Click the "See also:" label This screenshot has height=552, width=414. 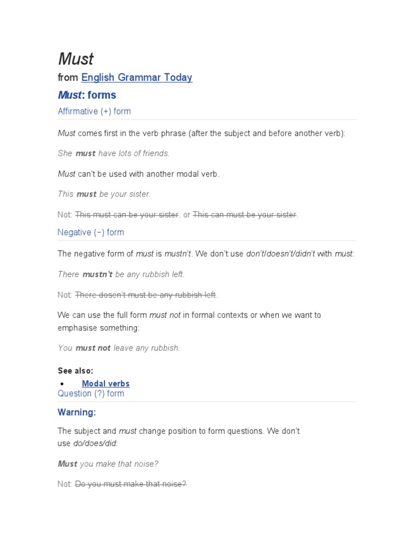coord(75,370)
